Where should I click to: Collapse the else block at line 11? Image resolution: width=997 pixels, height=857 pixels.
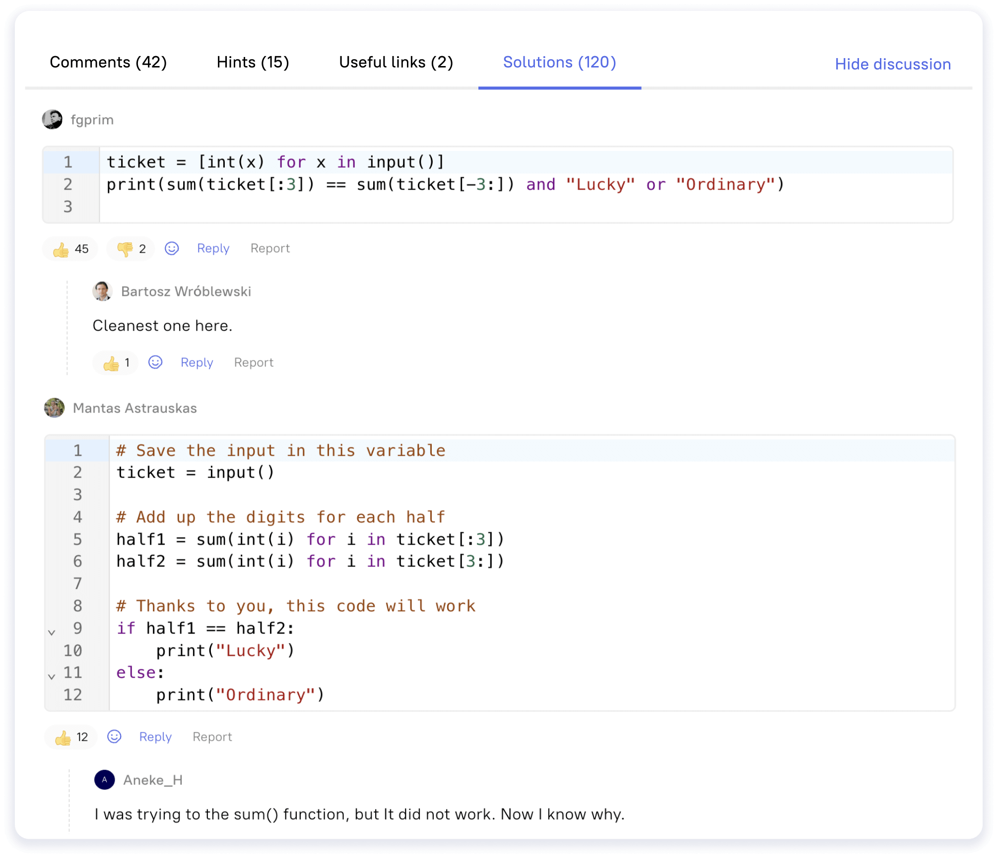tap(52, 677)
